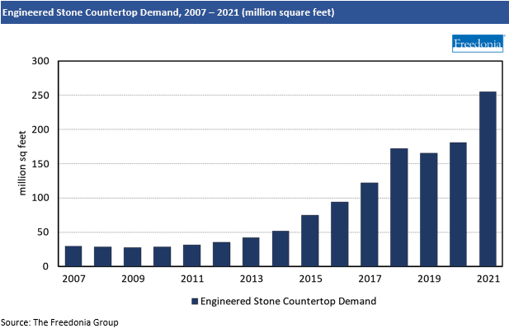The image size is (509, 333).
Task: Click the x-axis label 2013
Action: (252, 279)
